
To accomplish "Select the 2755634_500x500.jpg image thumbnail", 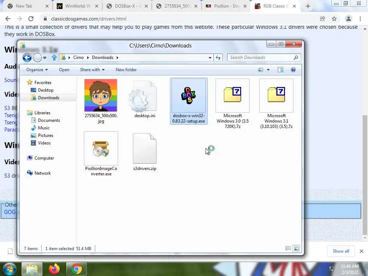I will tap(101, 95).
